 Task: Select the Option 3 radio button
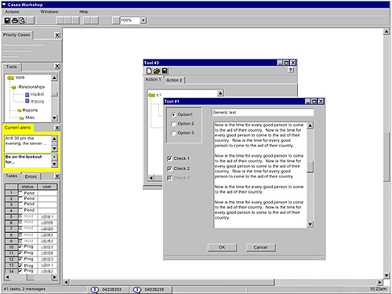(x=173, y=133)
